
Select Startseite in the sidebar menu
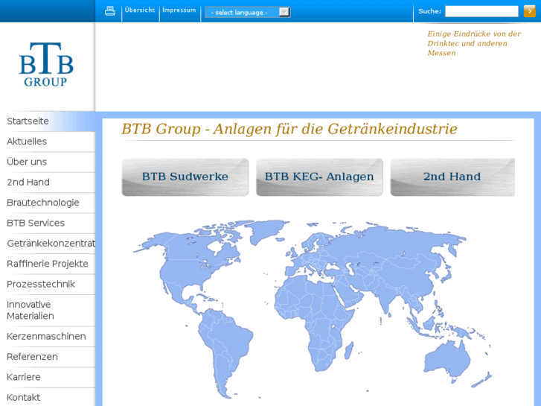click(x=48, y=121)
